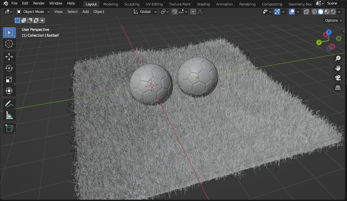Select the Select Box tool in toolbar
Viewport: 347px width, 201px height.
(x=9, y=32)
